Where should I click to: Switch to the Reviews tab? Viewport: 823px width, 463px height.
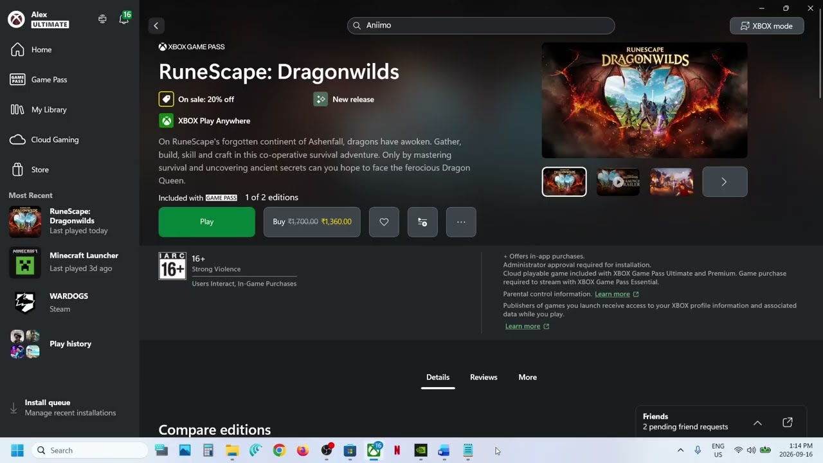coord(484,377)
